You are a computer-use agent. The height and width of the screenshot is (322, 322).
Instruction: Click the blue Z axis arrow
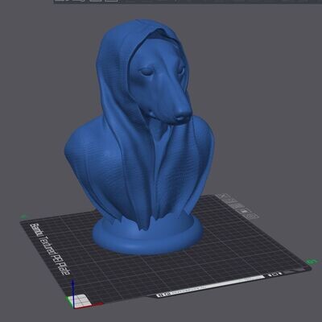coord(73,292)
